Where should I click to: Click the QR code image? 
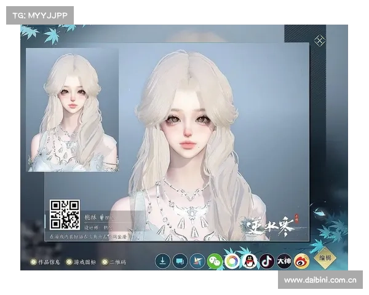[x=65, y=214]
